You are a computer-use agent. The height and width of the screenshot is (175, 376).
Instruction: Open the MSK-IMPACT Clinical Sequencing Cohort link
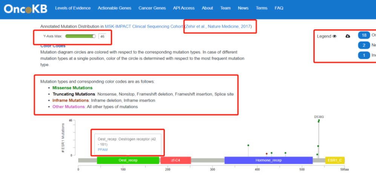point(144,26)
